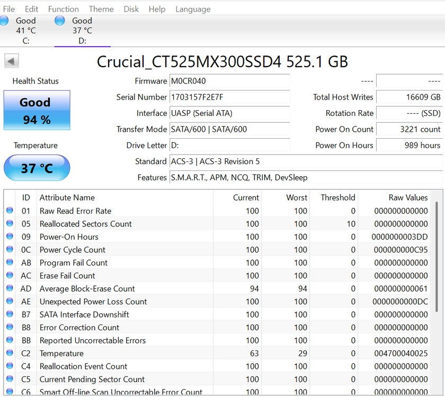Select the Current Pending Sector Count row
Viewport: 445px width, 397px height.
(x=217, y=379)
